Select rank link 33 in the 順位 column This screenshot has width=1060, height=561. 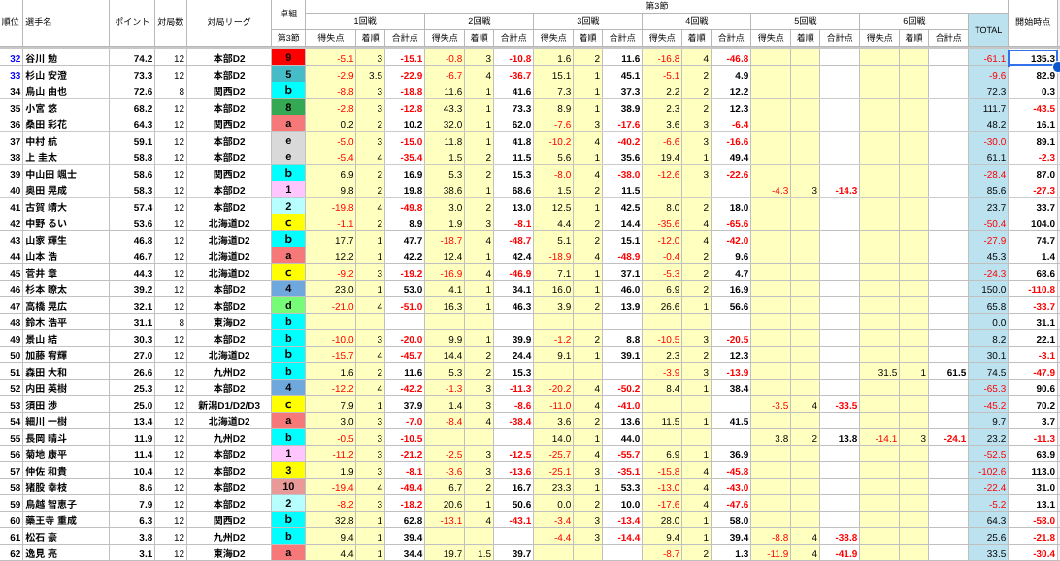[16, 75]
